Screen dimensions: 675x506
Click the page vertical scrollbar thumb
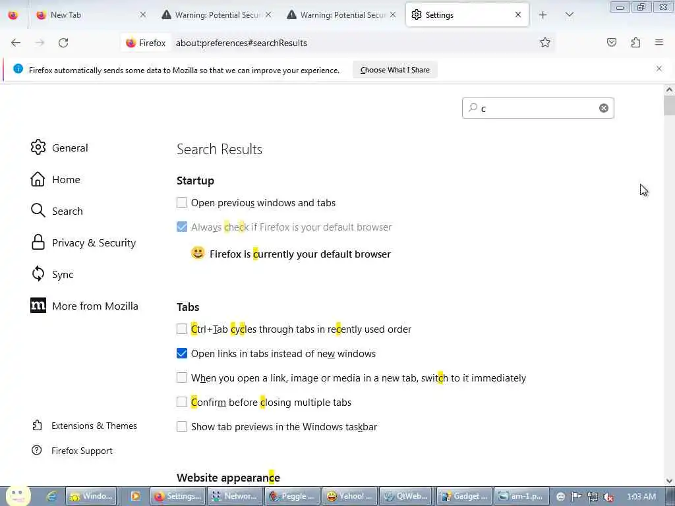click(x=669, y=105)
